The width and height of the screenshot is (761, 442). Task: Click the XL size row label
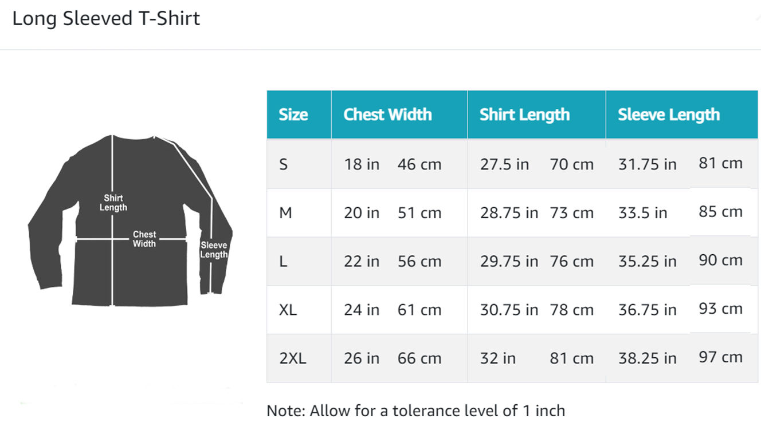[288, 310]
